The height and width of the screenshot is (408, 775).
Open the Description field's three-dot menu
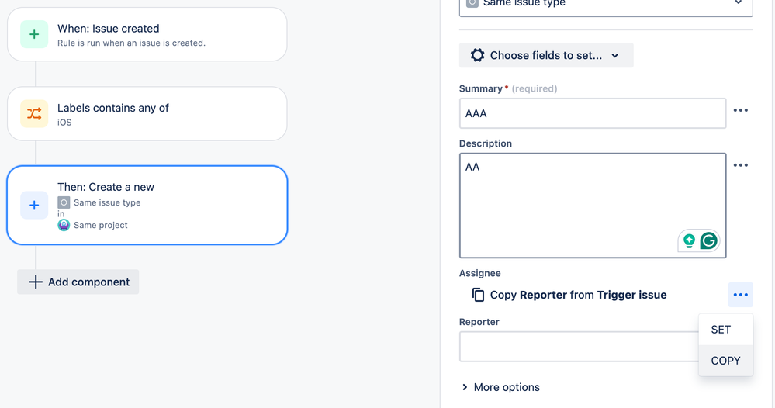(x=740, y=165)
